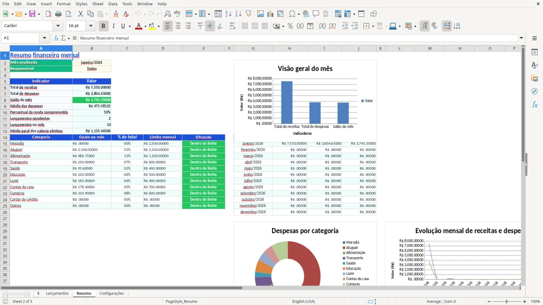Activate Clone Formatting paintbrush
The height and width of the screenshot is (305, 543).
click(x=116, y=14)
